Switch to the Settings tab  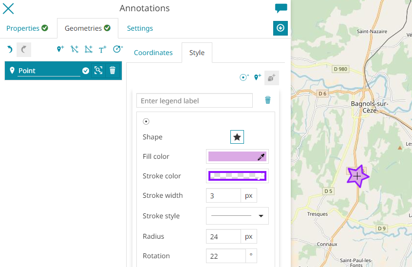click(140, 28)
